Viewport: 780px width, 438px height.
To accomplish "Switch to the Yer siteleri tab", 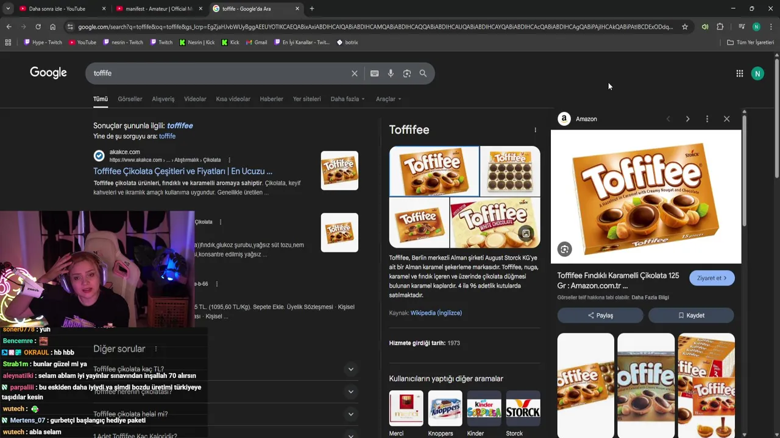I will pos(307,99).
